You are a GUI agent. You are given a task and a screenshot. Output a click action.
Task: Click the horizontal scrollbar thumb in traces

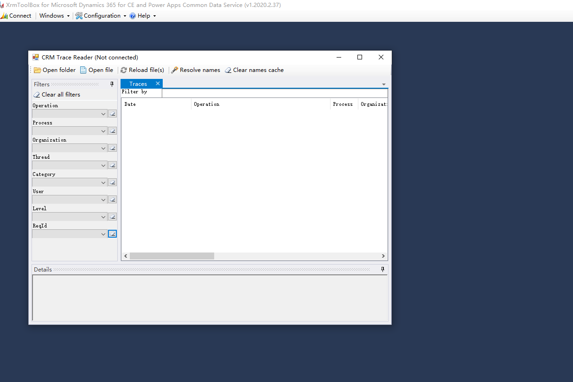pos(172,256)
